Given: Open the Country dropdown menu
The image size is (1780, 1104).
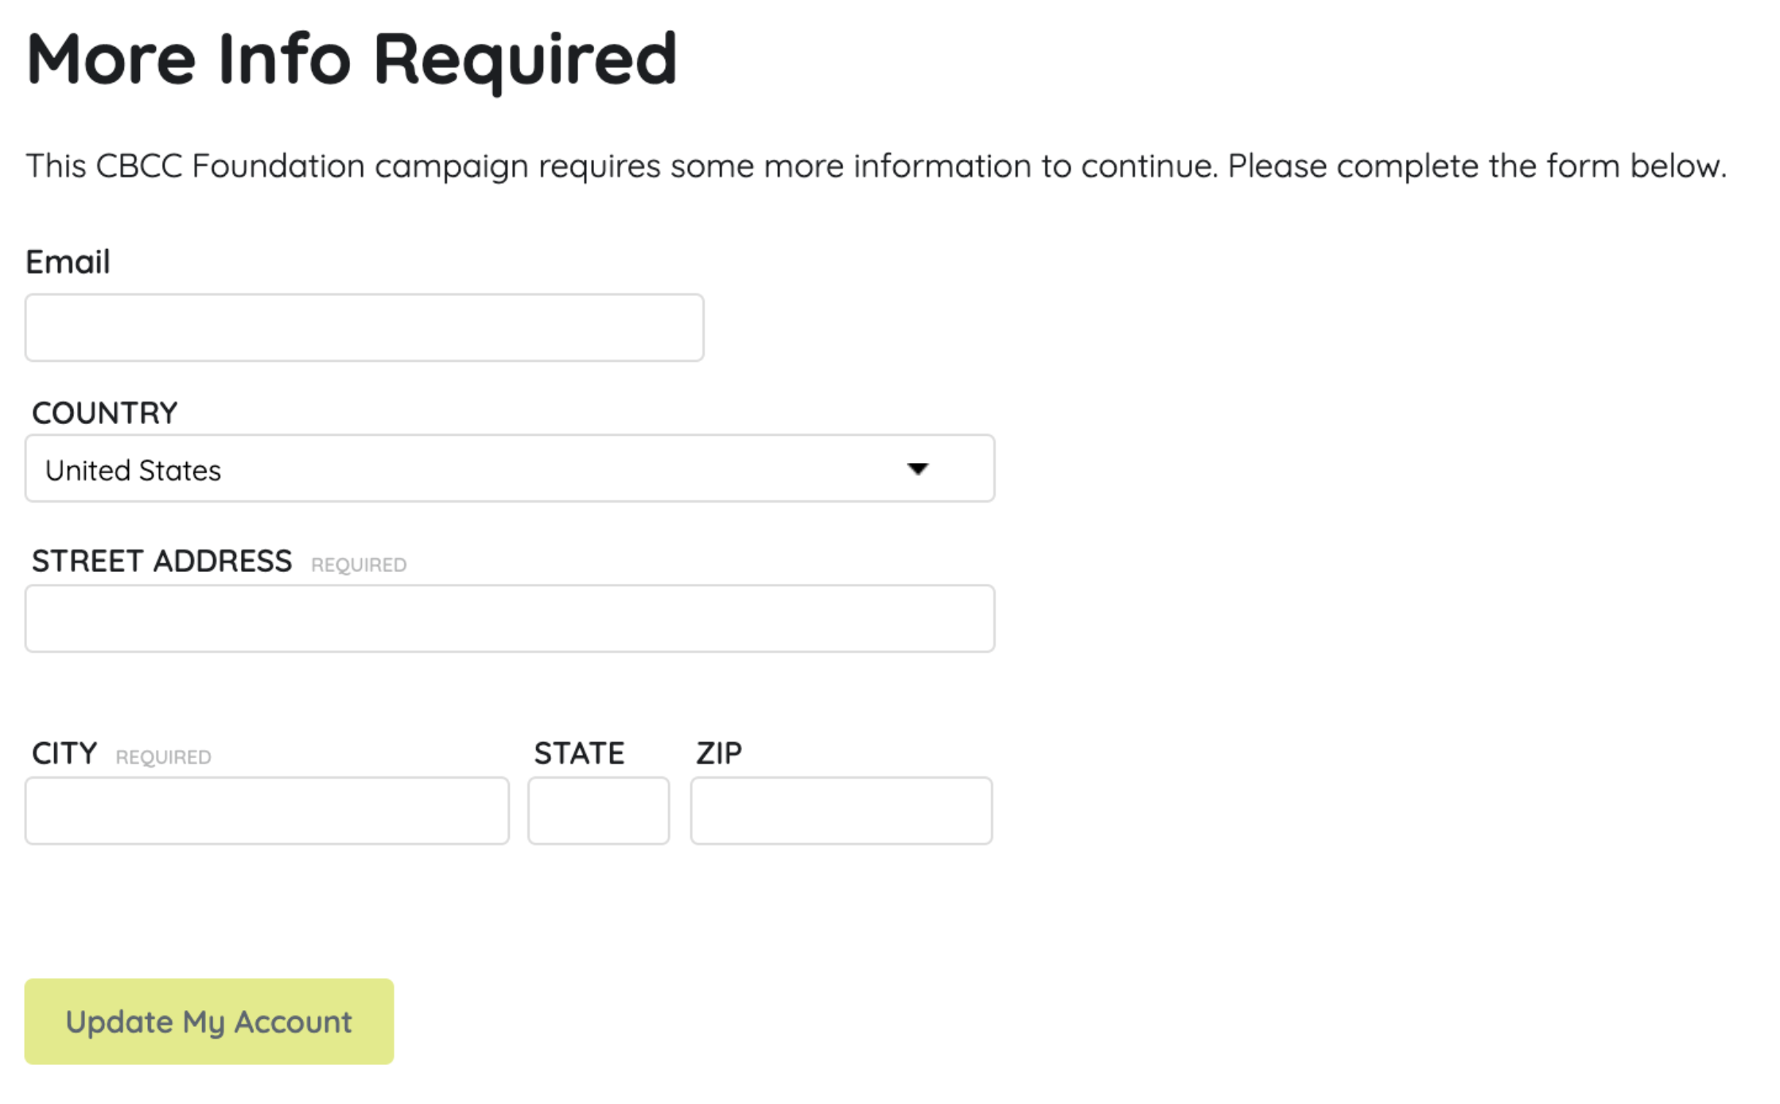Looking at the screenshot, I should point(509,468).
